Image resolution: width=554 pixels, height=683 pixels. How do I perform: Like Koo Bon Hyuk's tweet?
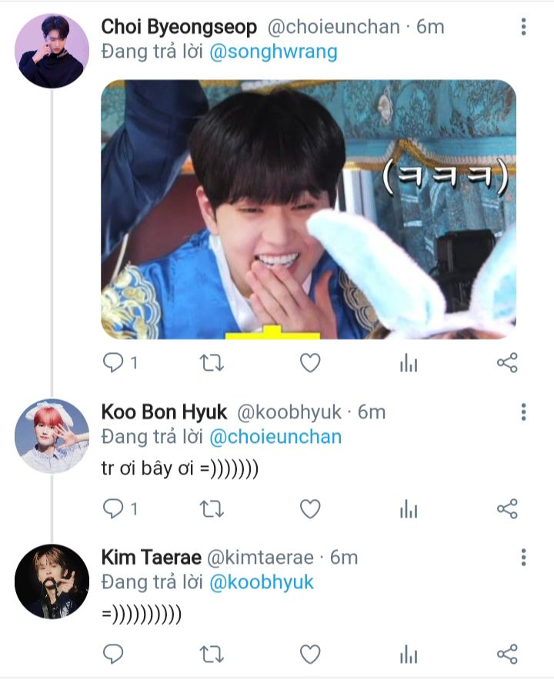point(309,508)
